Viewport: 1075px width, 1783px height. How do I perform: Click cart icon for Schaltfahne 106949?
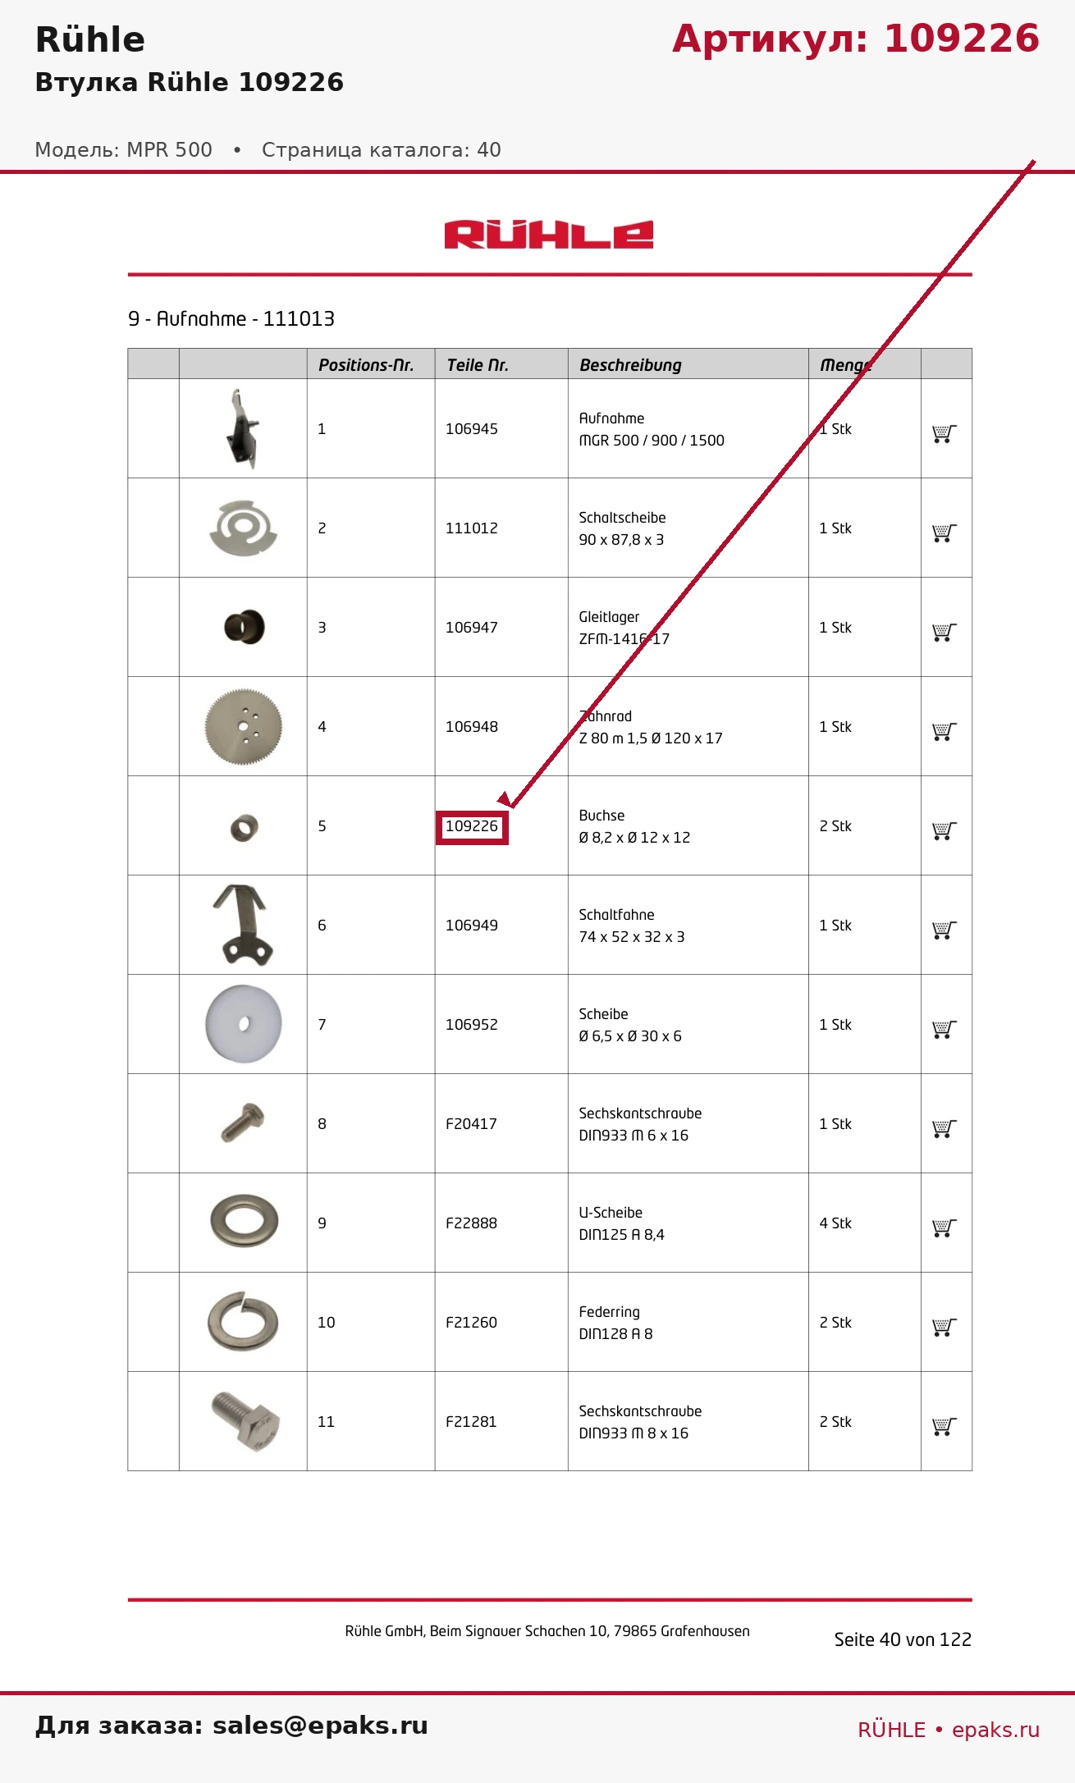945,930
